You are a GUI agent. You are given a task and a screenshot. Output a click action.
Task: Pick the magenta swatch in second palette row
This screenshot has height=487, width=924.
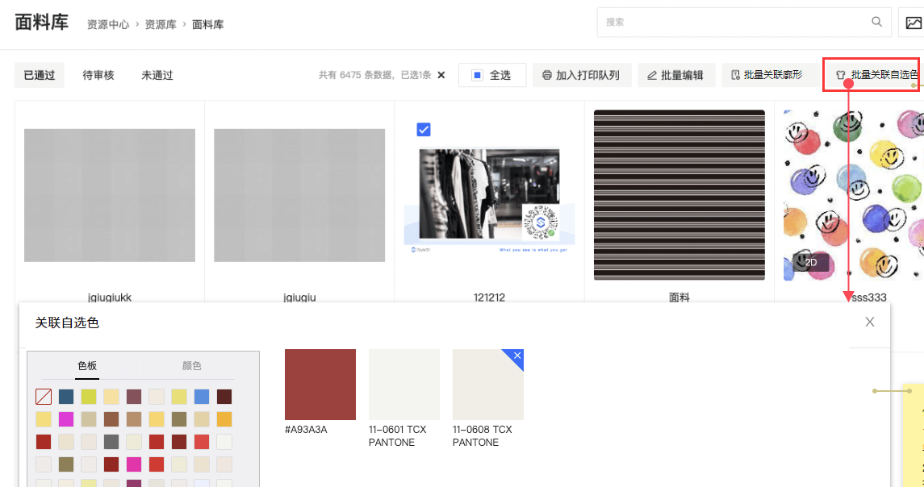[66, 419]
